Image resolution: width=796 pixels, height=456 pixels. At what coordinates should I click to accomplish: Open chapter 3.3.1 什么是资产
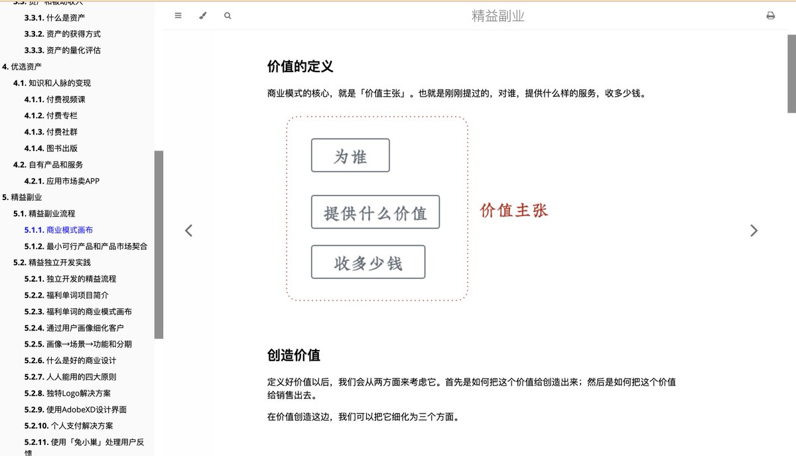coord(54,18)
